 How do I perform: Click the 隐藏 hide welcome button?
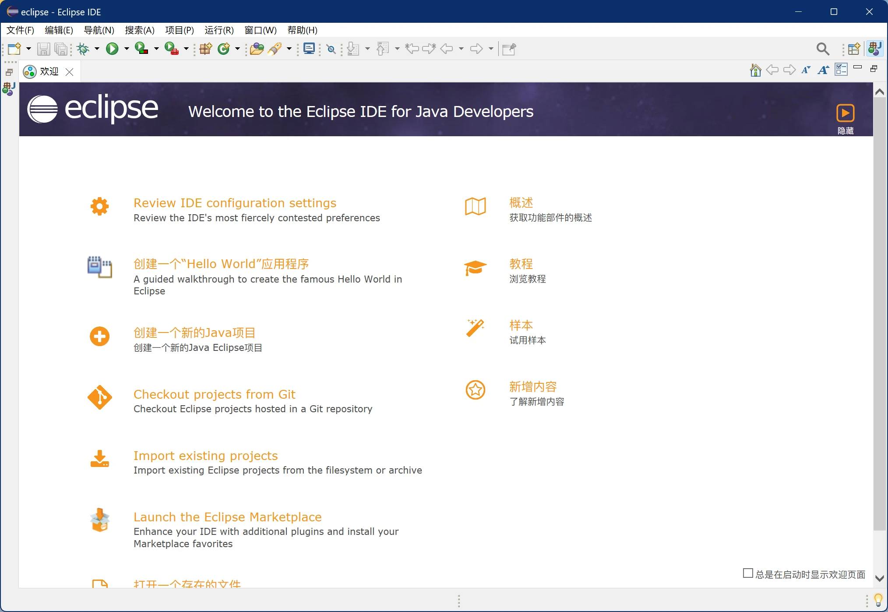click(845, 119)
